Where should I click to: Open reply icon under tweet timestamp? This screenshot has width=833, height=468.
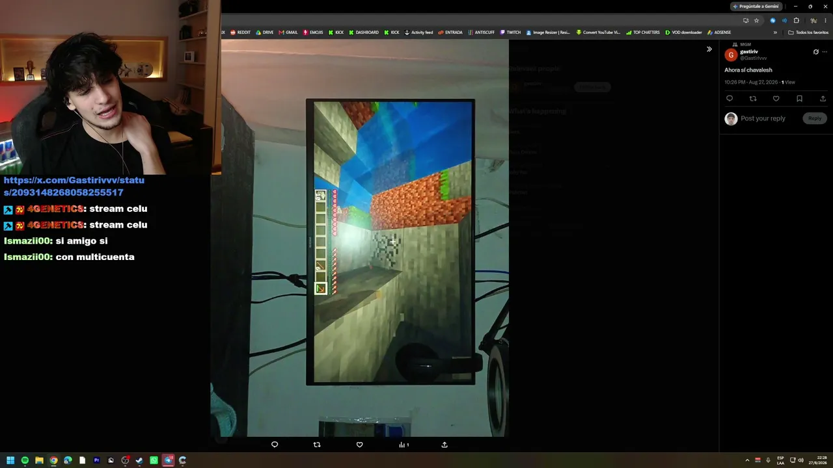[x=730, y=99]
